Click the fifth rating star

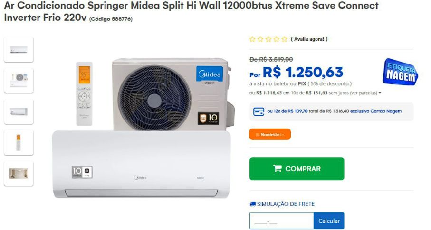click(285, 39)
